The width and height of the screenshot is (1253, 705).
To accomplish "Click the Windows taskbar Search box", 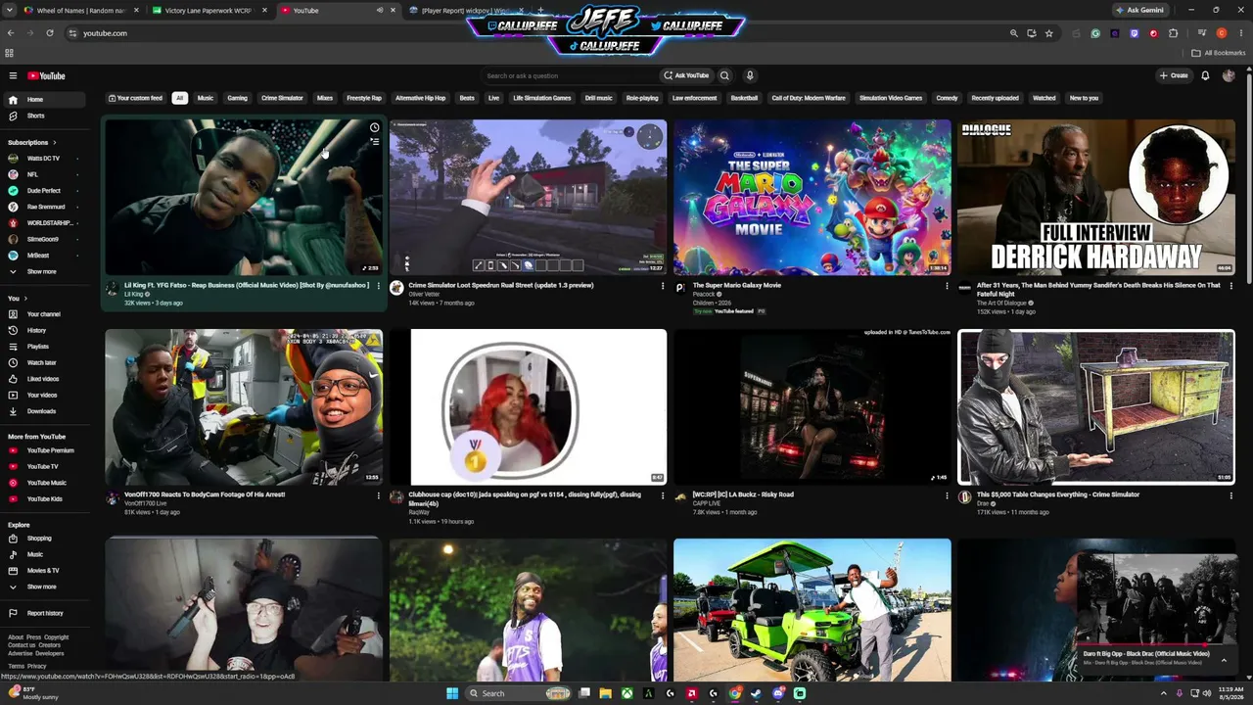I will point(519,693).
